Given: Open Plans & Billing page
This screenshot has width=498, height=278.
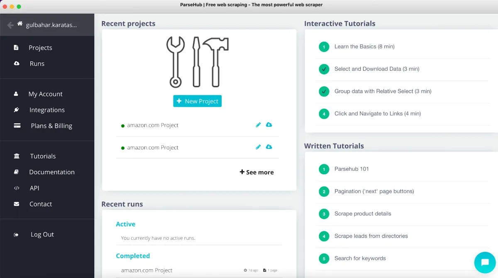Looking at the screenshot, I should click(x=51, y=126).
